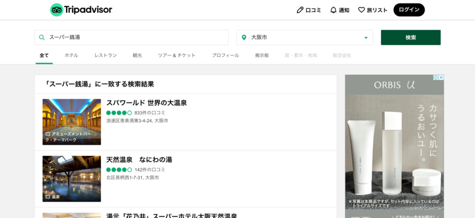This screenshot has width=475, height=218.
Task: Focus the スーパー銭湯 search field
Action: click(131, 37)
